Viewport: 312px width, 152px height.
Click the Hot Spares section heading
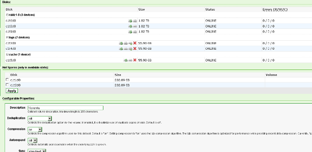click(25, 68)
